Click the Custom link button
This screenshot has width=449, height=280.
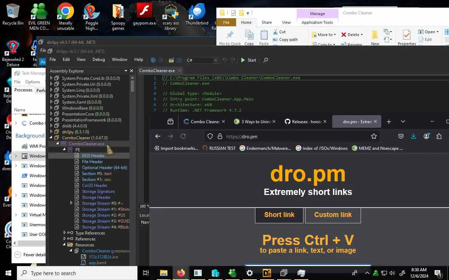(x=333, y=215)
